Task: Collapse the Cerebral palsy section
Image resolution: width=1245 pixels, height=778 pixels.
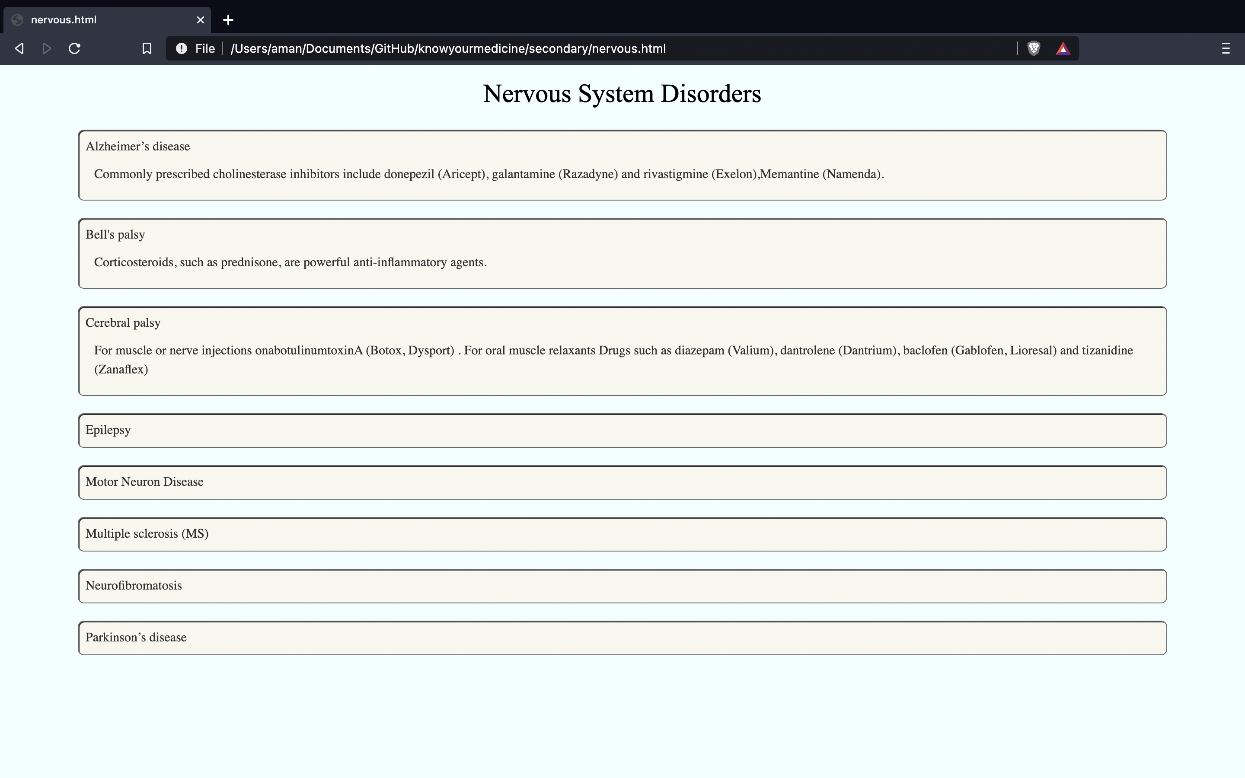Action: pos(123,323)
